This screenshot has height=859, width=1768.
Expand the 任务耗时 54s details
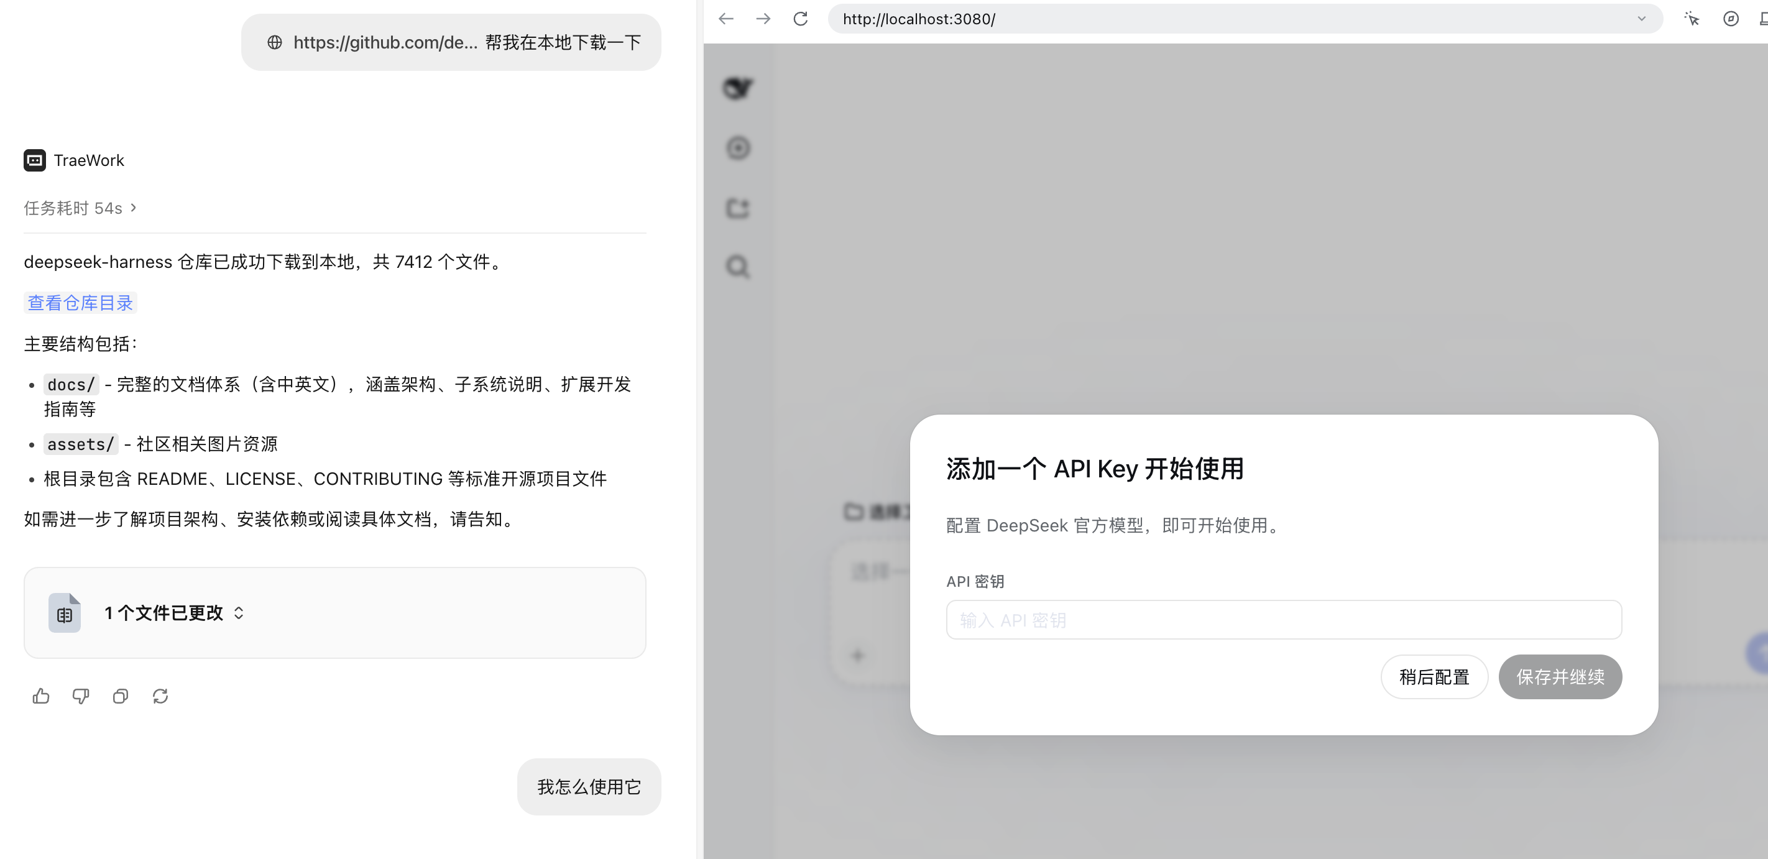(x=80, y=208)
